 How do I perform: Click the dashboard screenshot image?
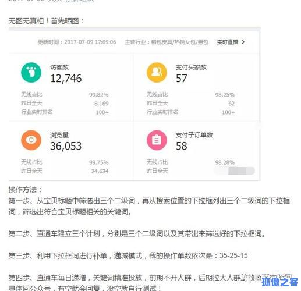(x=134, y=104)
